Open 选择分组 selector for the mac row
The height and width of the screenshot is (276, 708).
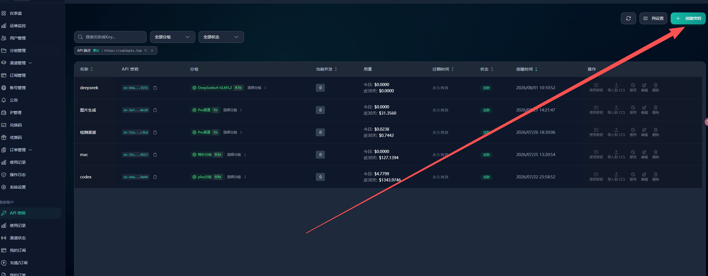[237, 155]
